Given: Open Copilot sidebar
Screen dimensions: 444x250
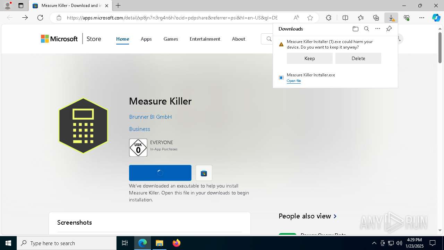Looking at the screenshot, I should pos(436,18).
